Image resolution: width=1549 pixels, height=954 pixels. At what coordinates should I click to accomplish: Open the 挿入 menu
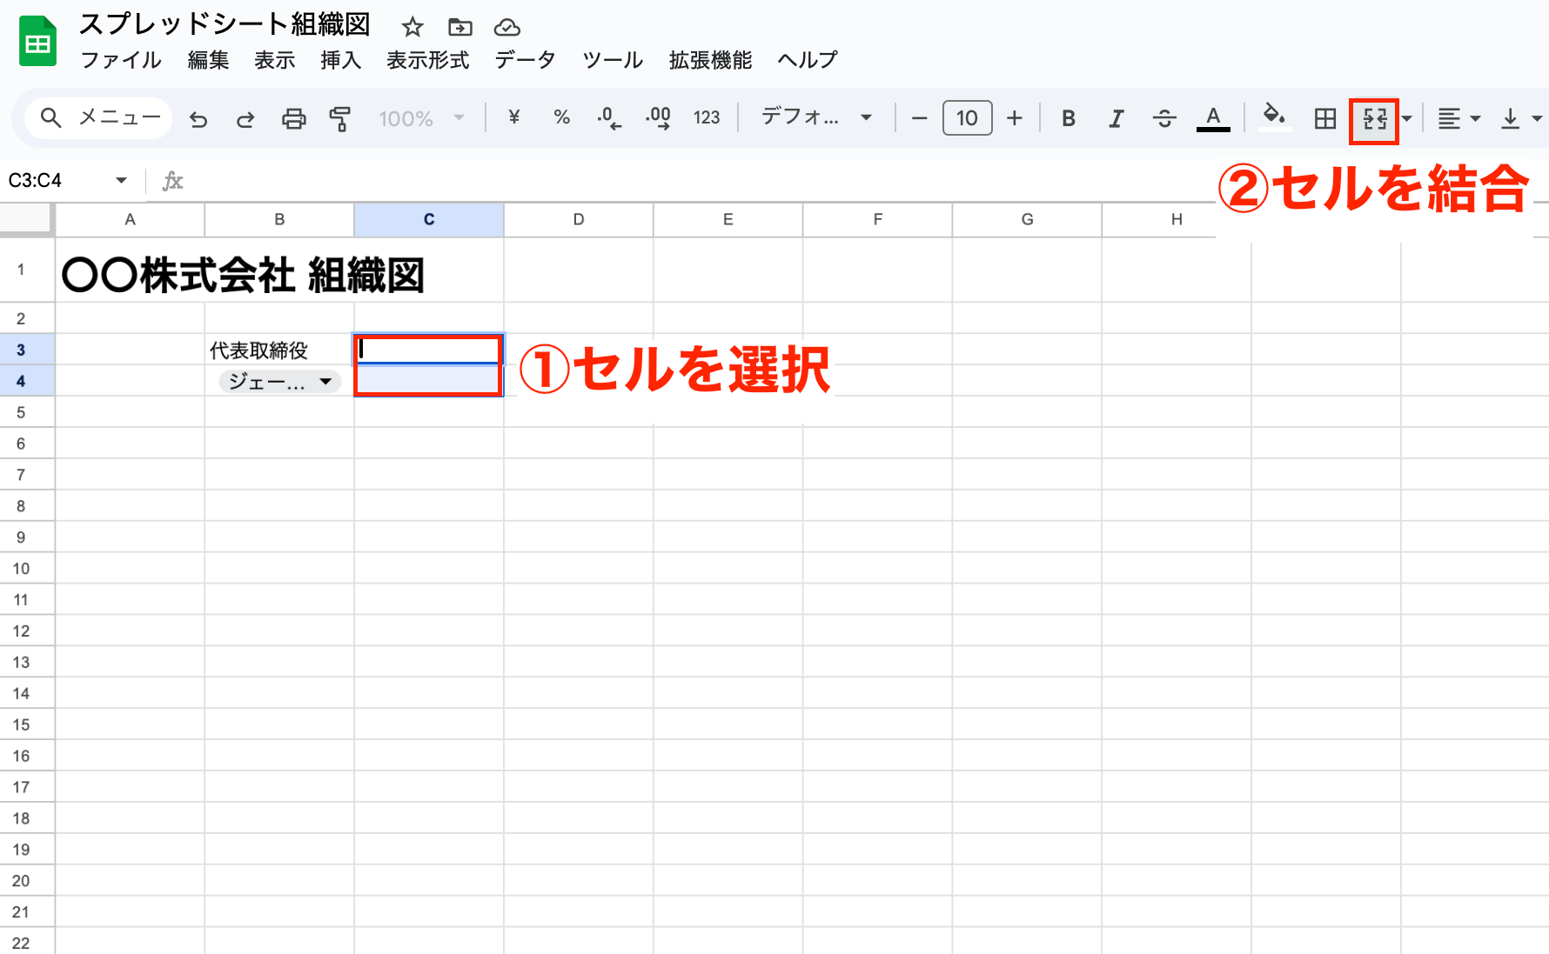339,60
